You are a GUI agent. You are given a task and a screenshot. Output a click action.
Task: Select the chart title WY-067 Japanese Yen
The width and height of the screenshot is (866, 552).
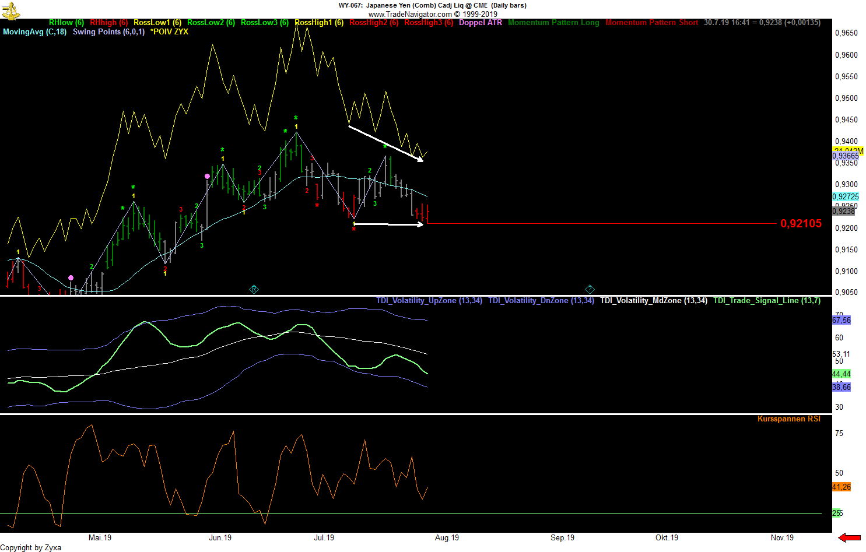pyautogui.click(x=433, y=5)
